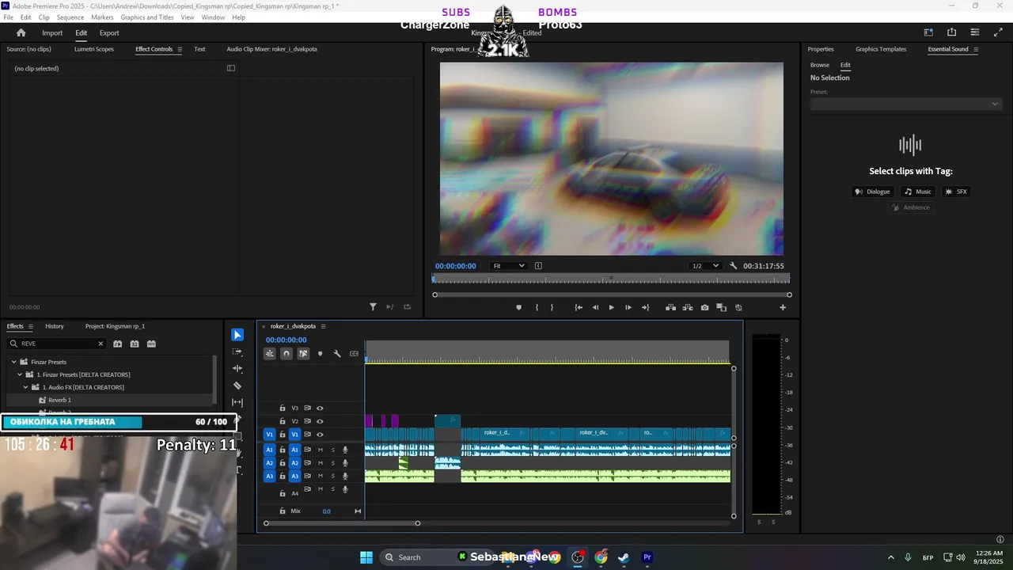Image resolution: width=1013 pixels, height=570 pixels.
Task: Toggle V2 track eye visibility
Action: click(x=320, y=421)
